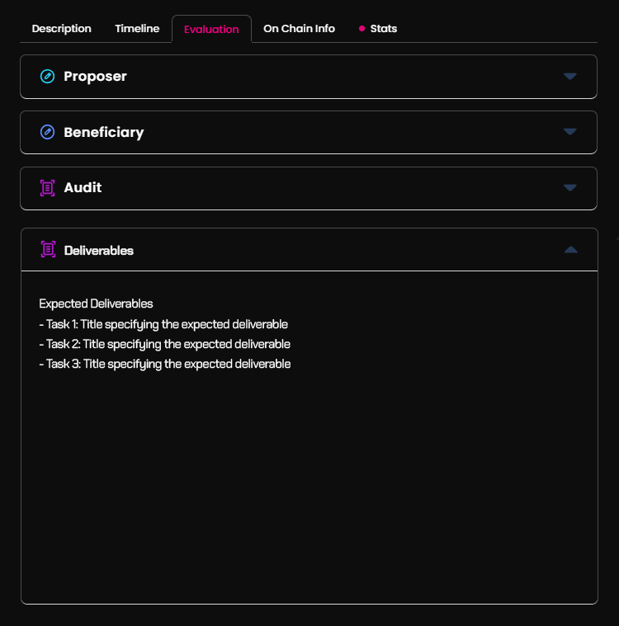Select the Evaluation tab

coord(211,29)
